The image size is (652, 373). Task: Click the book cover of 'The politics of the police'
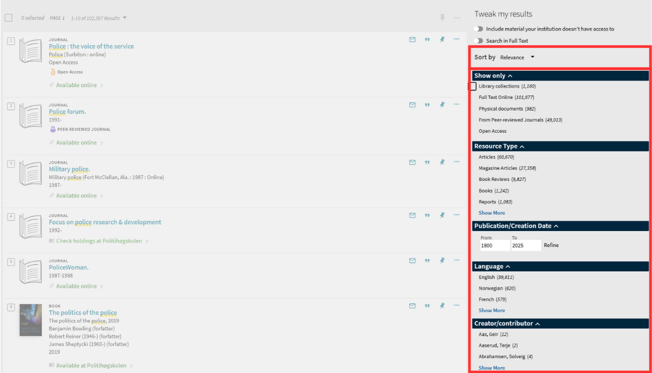point(31,320)
